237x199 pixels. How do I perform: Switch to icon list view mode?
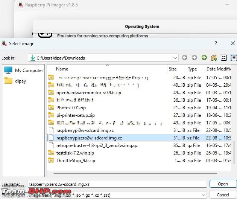tap(224, 58)
